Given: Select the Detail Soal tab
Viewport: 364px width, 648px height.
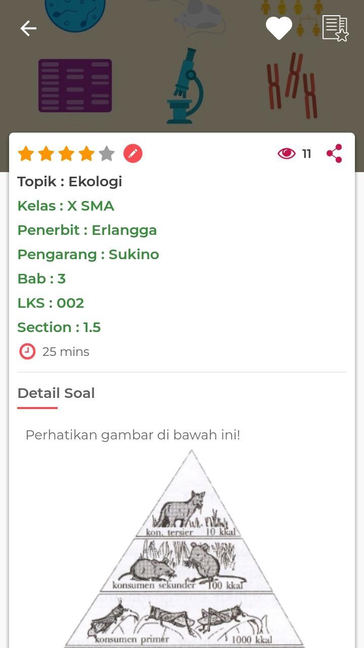Looking at the screenshot, I should tap(56, 393).
